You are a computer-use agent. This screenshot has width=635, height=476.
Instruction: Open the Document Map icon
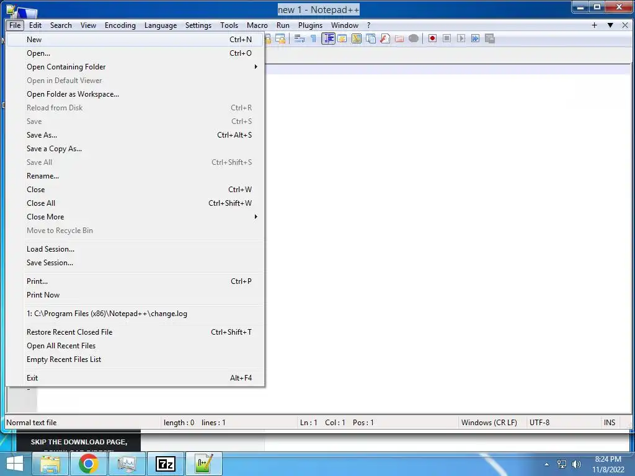pyautogui.click(x=357, y=38)
